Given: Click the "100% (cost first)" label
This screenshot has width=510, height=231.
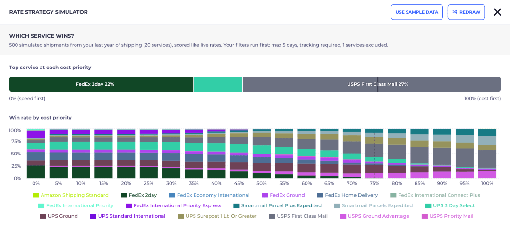Looking at the screenshot, I should point(482,98).
